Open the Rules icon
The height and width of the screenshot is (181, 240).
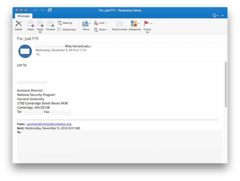click(x=96, y=29)
